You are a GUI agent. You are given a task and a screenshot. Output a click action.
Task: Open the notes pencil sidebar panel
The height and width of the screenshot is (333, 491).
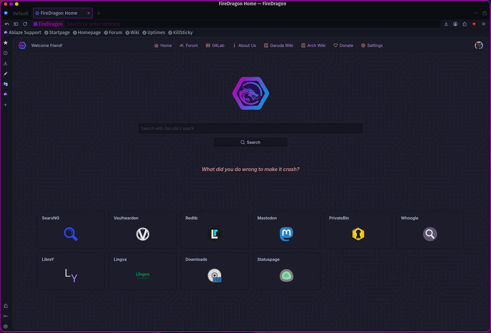(6, 74)
